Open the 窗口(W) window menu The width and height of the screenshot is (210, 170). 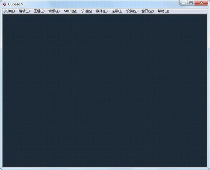[x=148, y=11]
